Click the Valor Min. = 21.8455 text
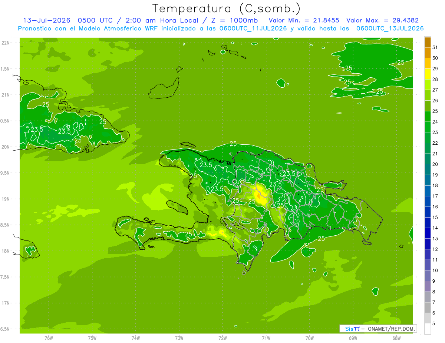445x343 pixels. pos(304,20)
